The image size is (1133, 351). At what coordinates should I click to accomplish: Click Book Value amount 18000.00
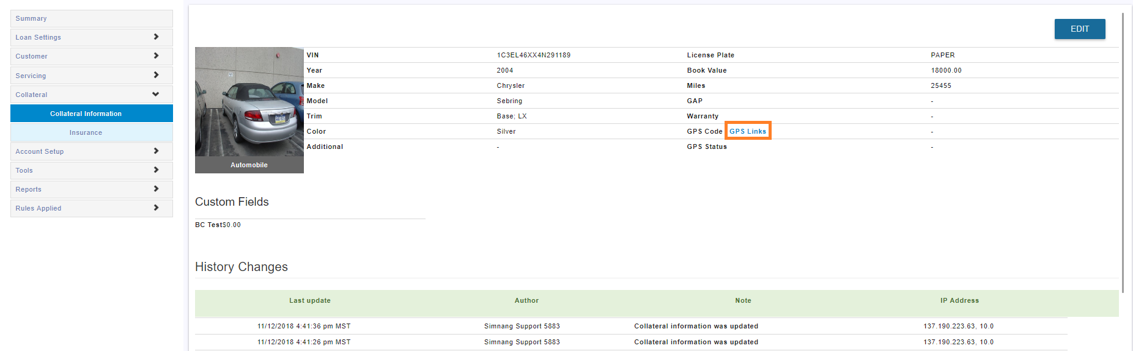pos(946,70)
